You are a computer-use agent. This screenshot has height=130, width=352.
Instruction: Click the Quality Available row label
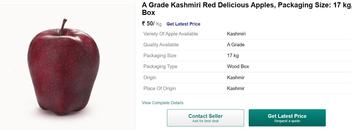coord(161,45)
